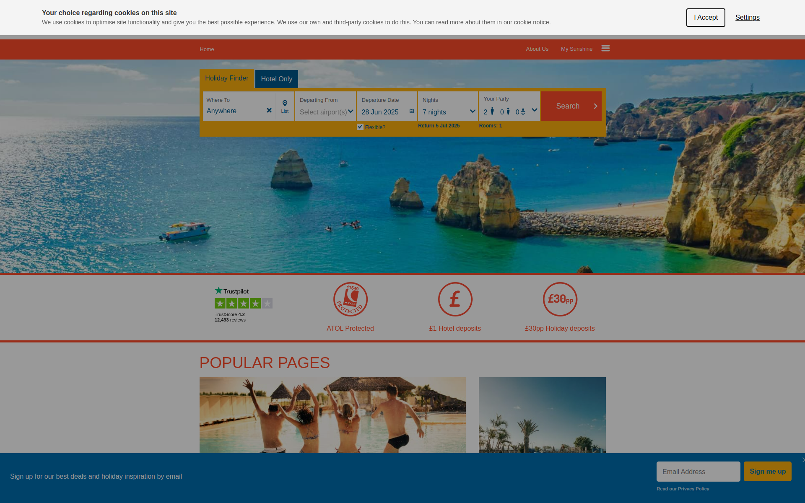Click the red Search button

pos(571,106)
